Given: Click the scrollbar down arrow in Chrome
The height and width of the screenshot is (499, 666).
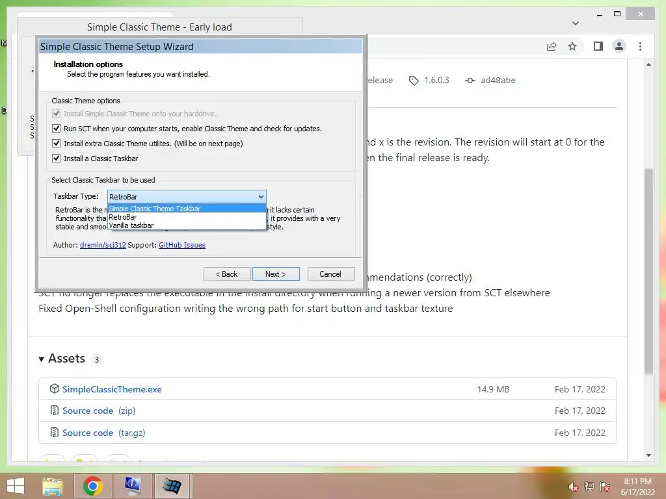Looking at the screenshot, I should click(x=648, y=455).
